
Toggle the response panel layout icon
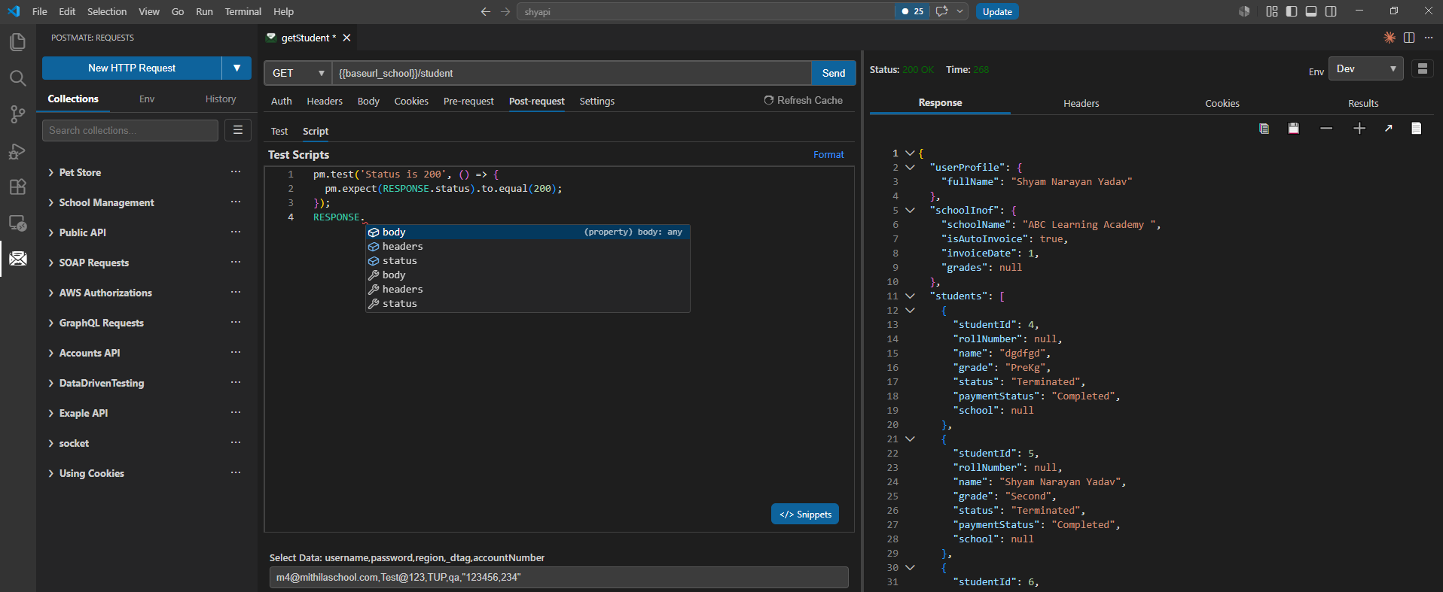click(1422, 68)
